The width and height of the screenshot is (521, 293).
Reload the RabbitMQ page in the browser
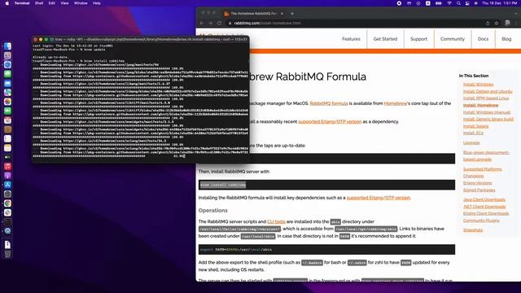coord(219,23)
